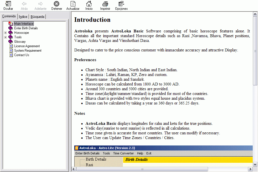
Task: Switch to the Índice tab
Action: (23, 17)
